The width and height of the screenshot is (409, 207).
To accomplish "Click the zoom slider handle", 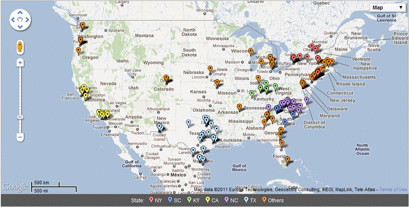I will tap(20, 117).
